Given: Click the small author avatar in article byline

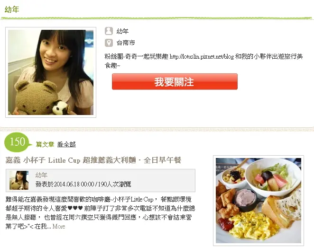Looking at the screenshot, I should click(19, 180).
